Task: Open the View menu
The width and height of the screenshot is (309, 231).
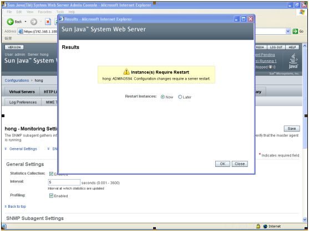Action: pos(30,12)
